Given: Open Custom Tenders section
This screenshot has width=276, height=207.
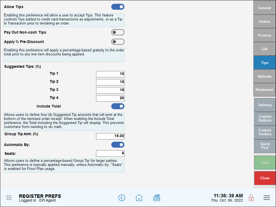Looking at the screenshot, I should [265, 132].
